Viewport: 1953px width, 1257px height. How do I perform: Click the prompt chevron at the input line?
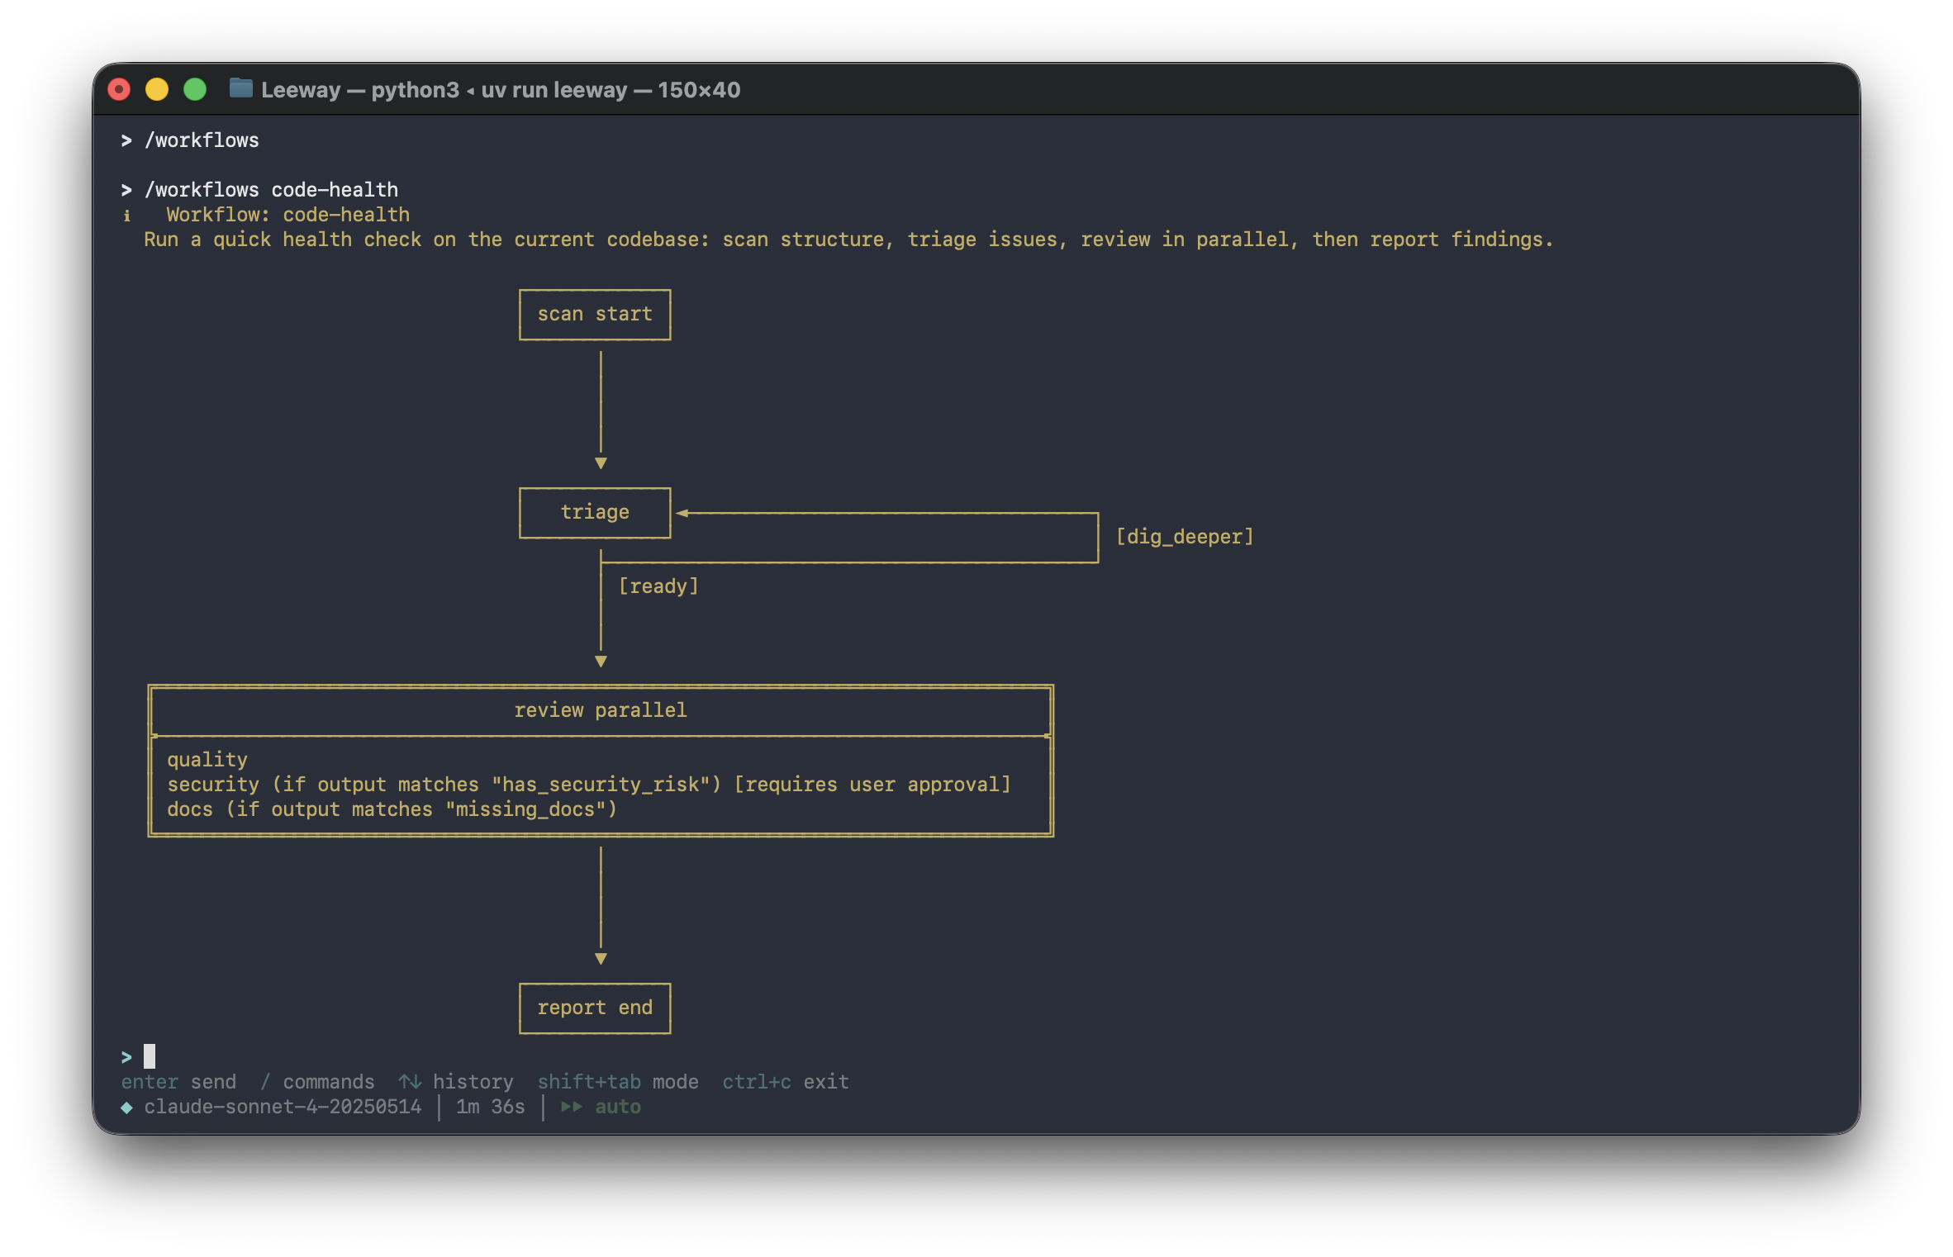pos(126,1056)
